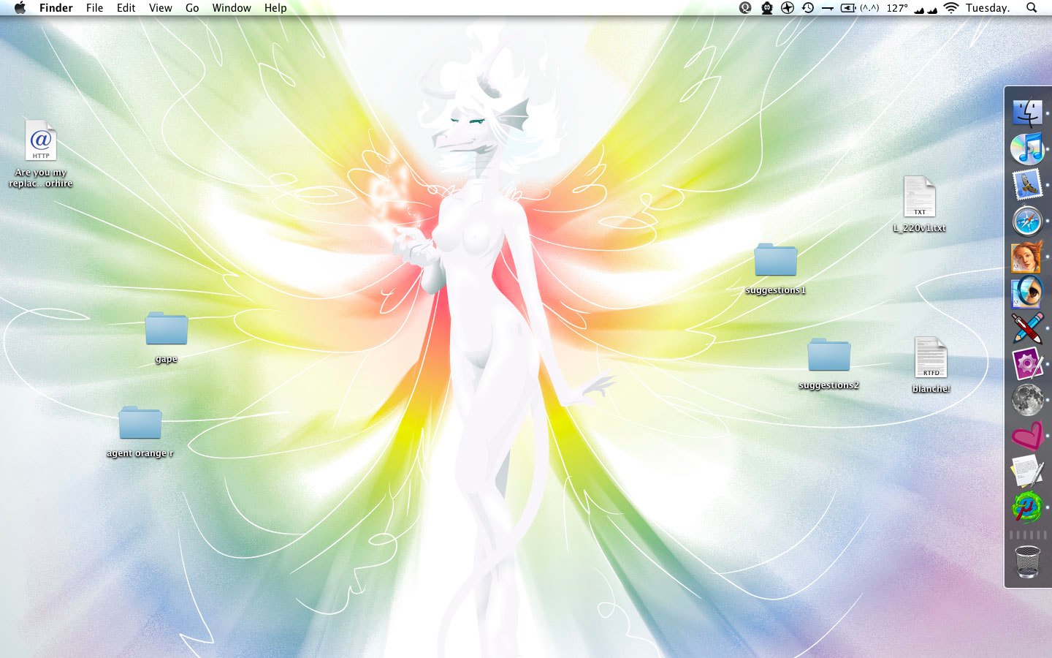
Task: Select the blanche! RTFD document
Action: coord(931,358)
